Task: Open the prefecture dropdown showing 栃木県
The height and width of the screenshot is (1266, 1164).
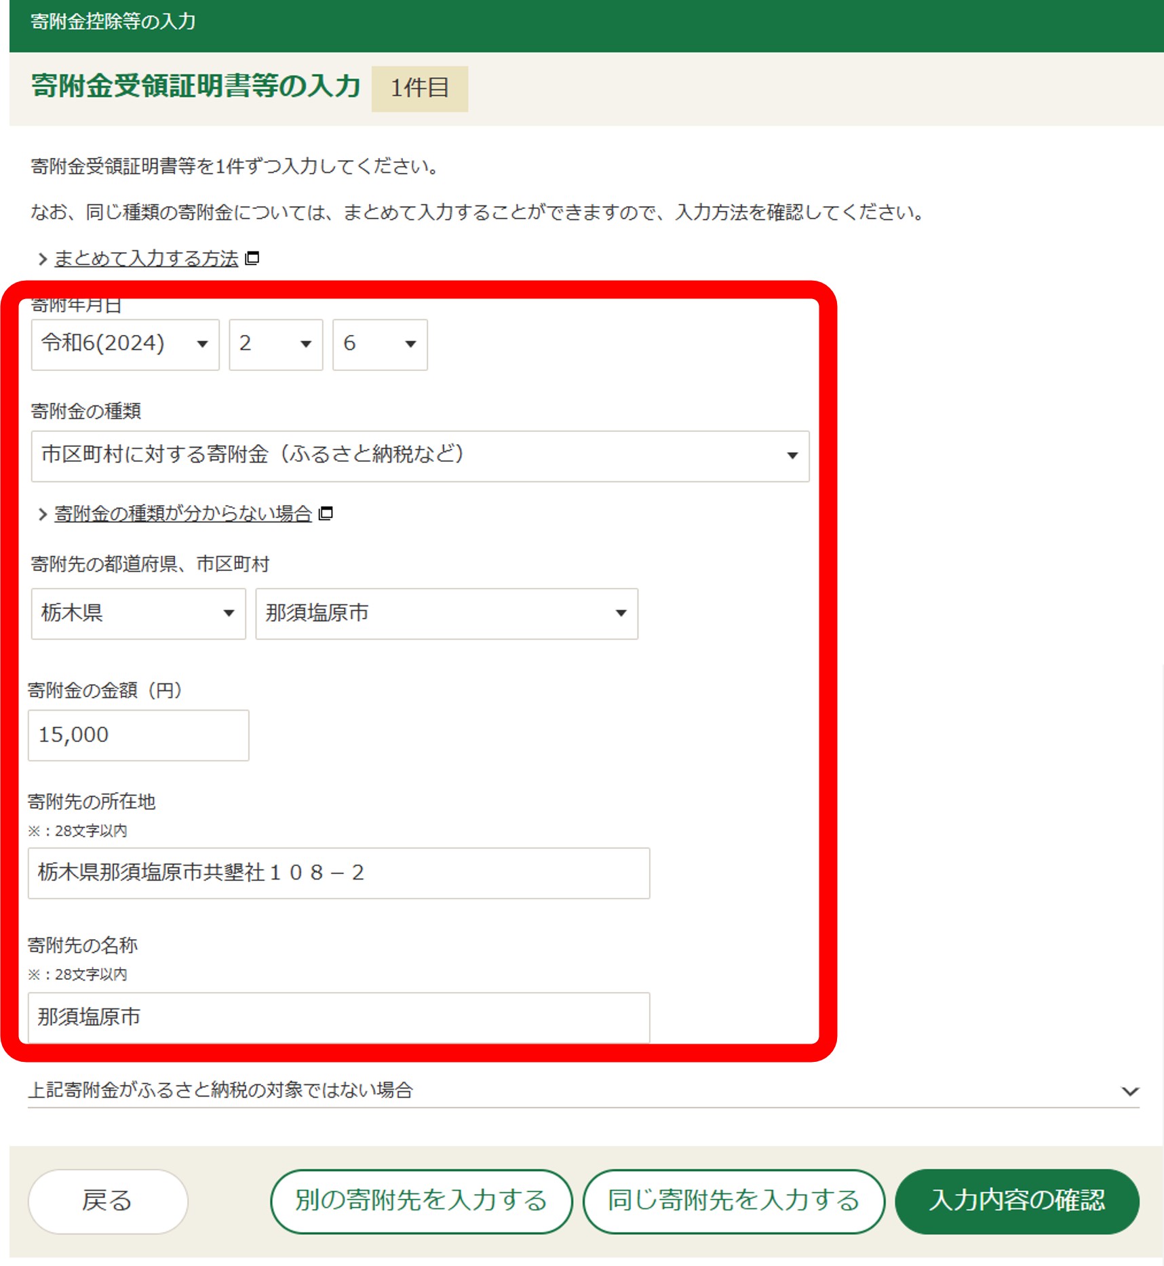Action: click(138, 614)
